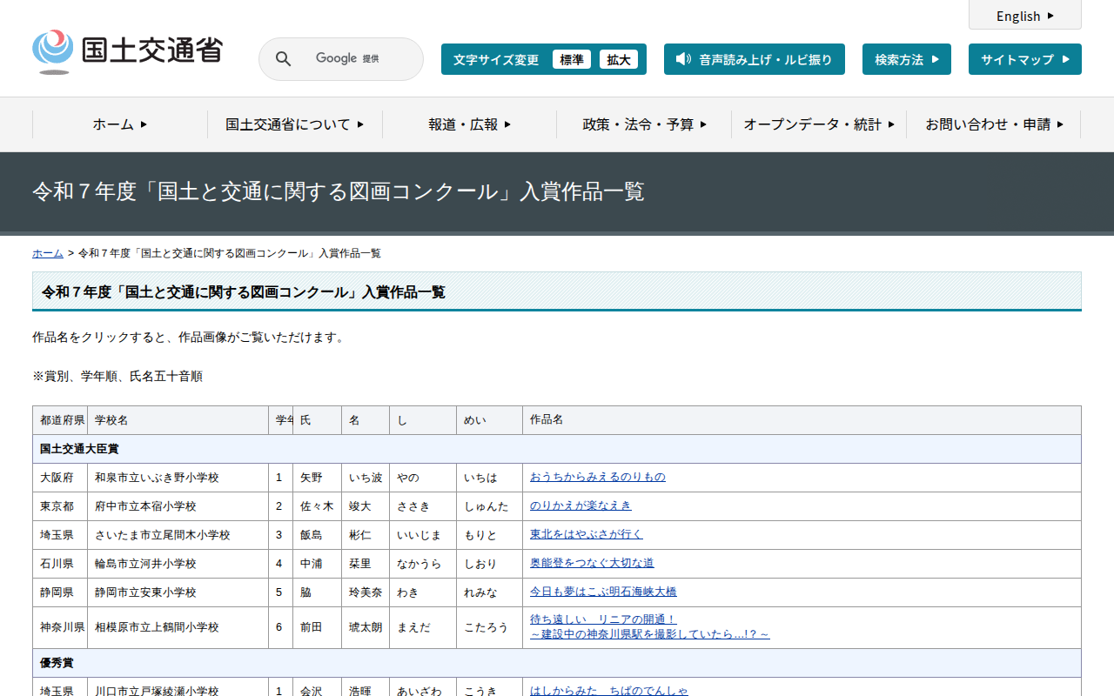Open the オープンデータ・統計 menu
1114x696 pixels.
click(818, 124)
